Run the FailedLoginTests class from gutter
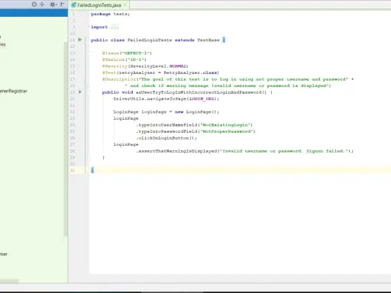The height and width of the screenshot is (293, 391). coord(80,40)
